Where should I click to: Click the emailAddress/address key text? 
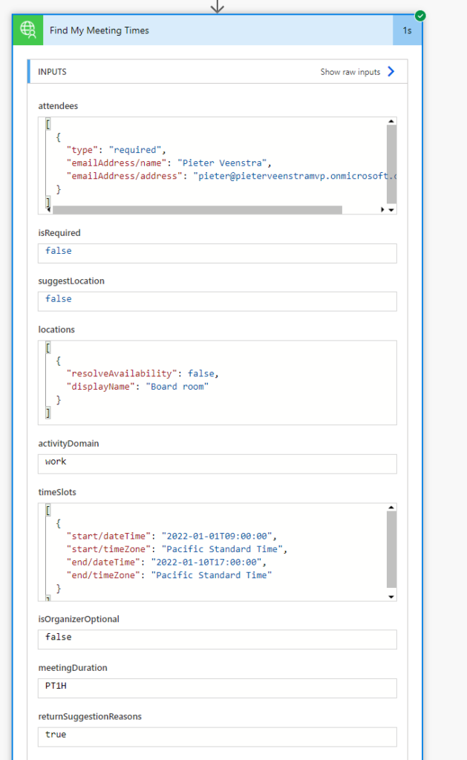(124, 176)
